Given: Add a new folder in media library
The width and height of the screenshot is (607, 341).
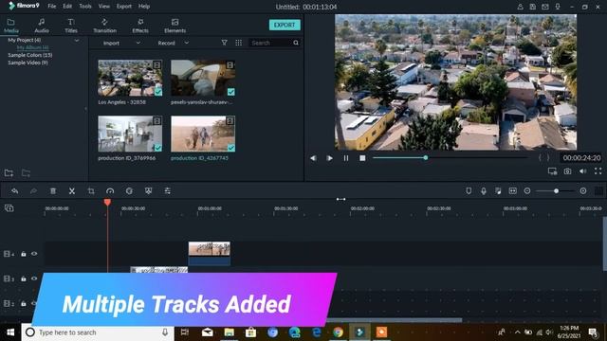Looking at the screenshot, I should (x=9, y=172).
